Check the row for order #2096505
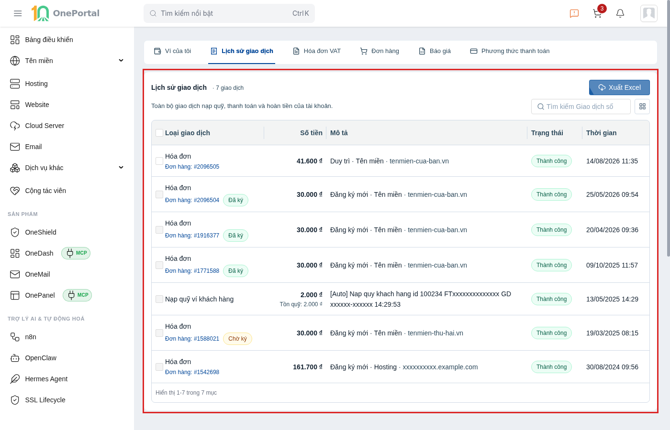This screenshot has width=670, height=430. coord(159,161)
